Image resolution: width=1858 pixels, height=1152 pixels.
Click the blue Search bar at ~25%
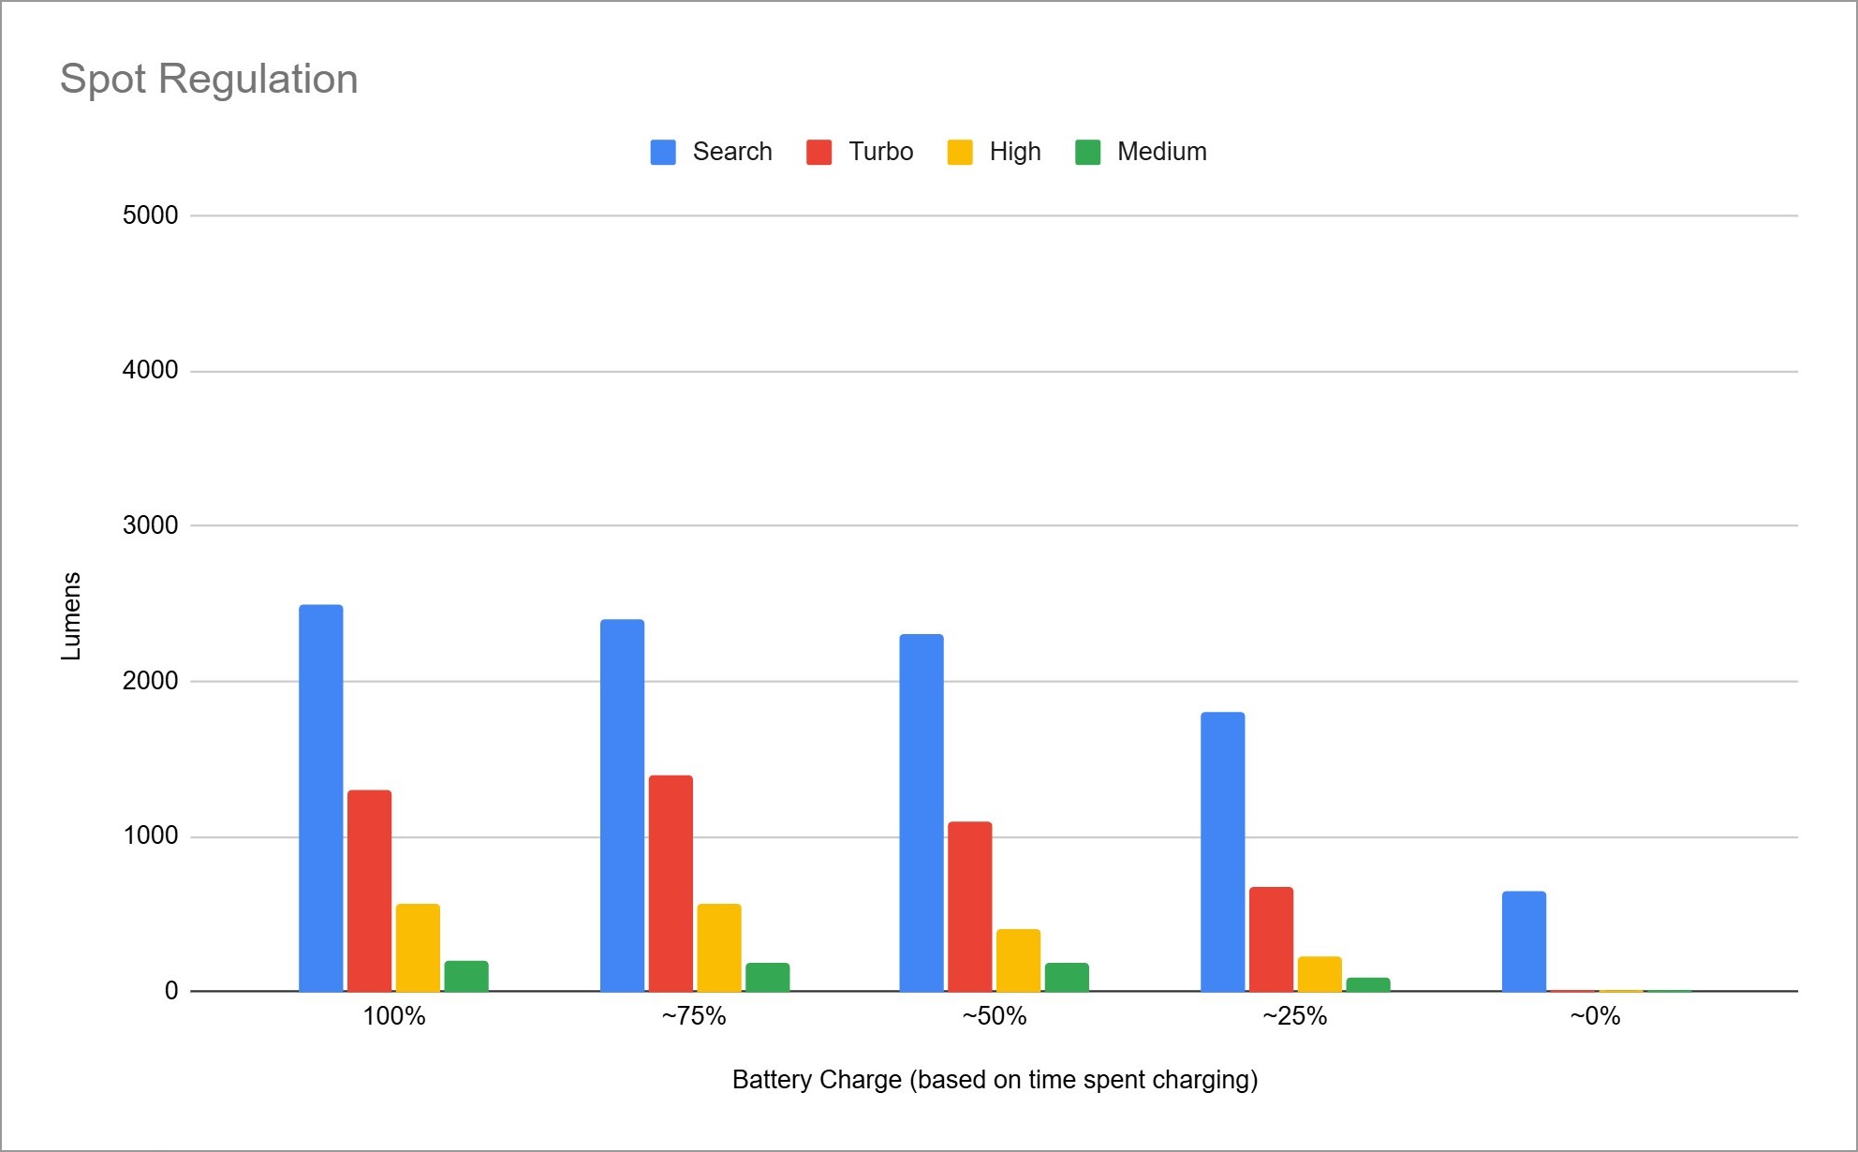[x=1222, y=851]
